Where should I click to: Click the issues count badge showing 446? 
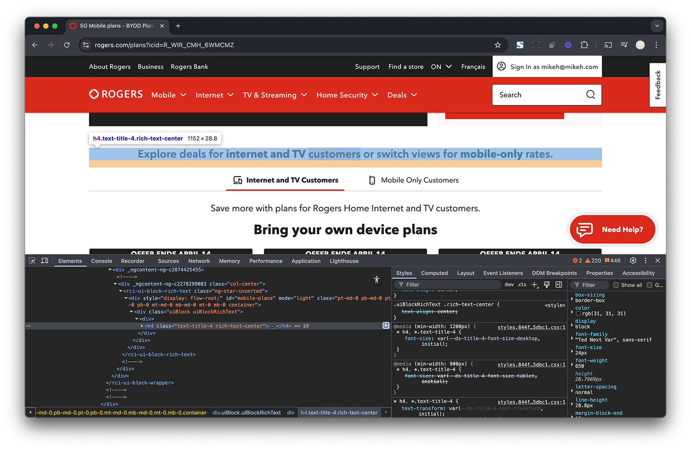(613, 261)
